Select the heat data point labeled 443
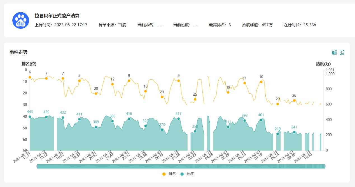The height and width of the screenshot is (187, 355). 30,117
